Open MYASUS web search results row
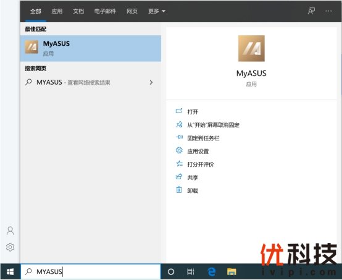Screen dimensions: 342x280 pyautogui.click(x=91, y=82)
